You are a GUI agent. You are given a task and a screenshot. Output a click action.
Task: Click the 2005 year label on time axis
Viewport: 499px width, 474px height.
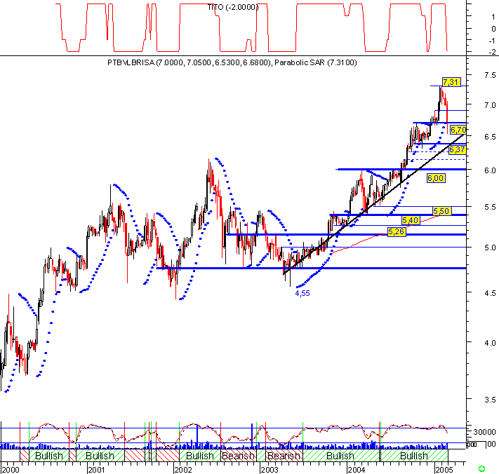tap(444, 470)
